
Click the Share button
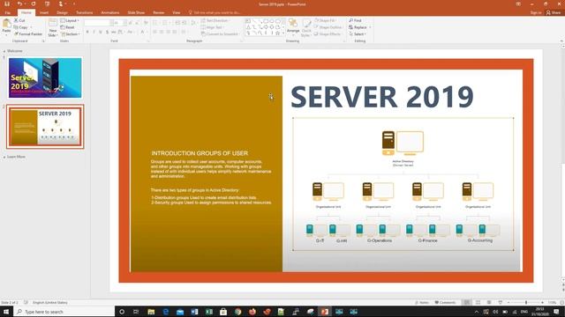coord(554,12)
